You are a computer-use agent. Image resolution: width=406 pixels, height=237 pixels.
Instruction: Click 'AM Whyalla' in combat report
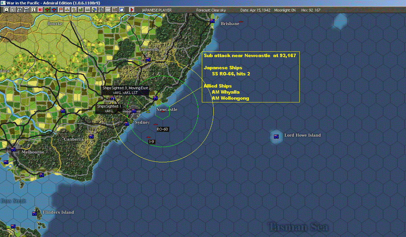226,92
